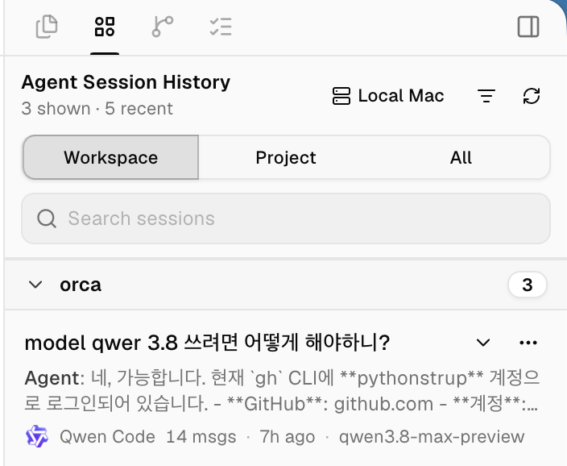Open the session's three-dot more menu

[528, 342]
